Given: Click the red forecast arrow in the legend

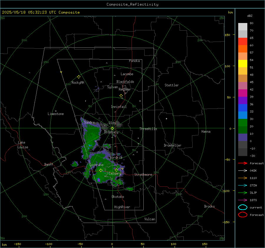Looking at the screenshot, I should coord(243,163).
